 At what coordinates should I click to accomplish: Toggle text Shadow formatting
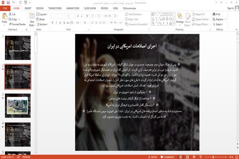tap(64, 23)
